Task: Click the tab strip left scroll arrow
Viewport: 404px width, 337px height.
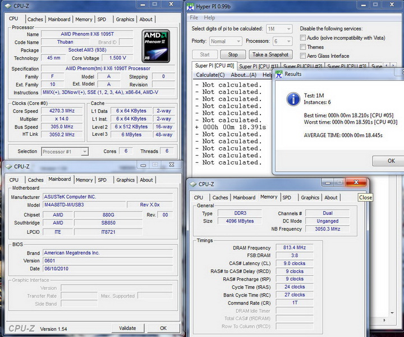Action: click(x=387, y=66)
